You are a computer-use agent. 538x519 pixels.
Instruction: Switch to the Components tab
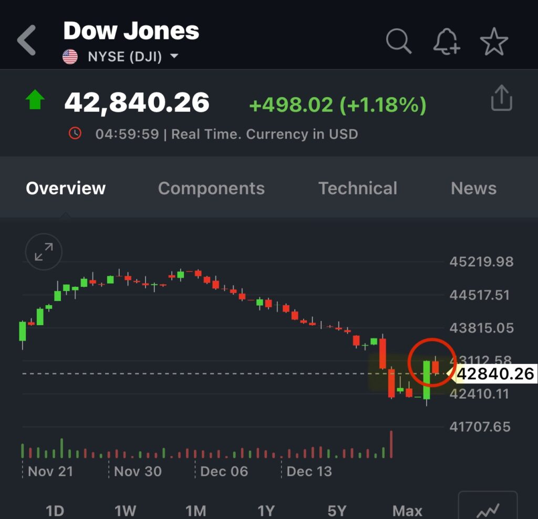point(211,188)
